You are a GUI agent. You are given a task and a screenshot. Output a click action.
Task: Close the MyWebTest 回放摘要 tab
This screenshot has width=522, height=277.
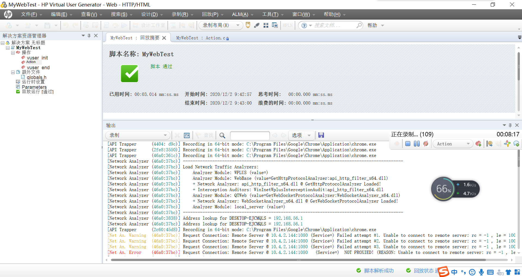pos(164,38)
